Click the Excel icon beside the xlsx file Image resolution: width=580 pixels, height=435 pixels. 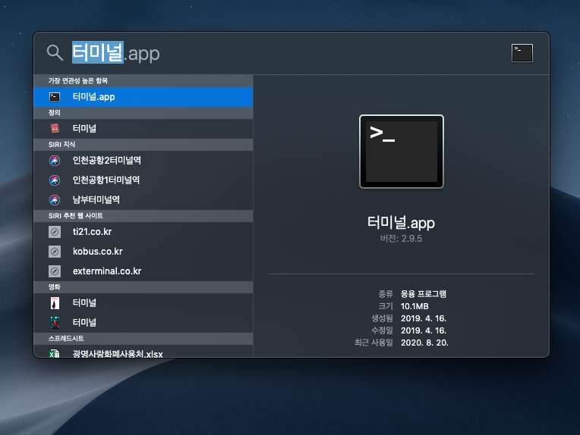[55, 353]
